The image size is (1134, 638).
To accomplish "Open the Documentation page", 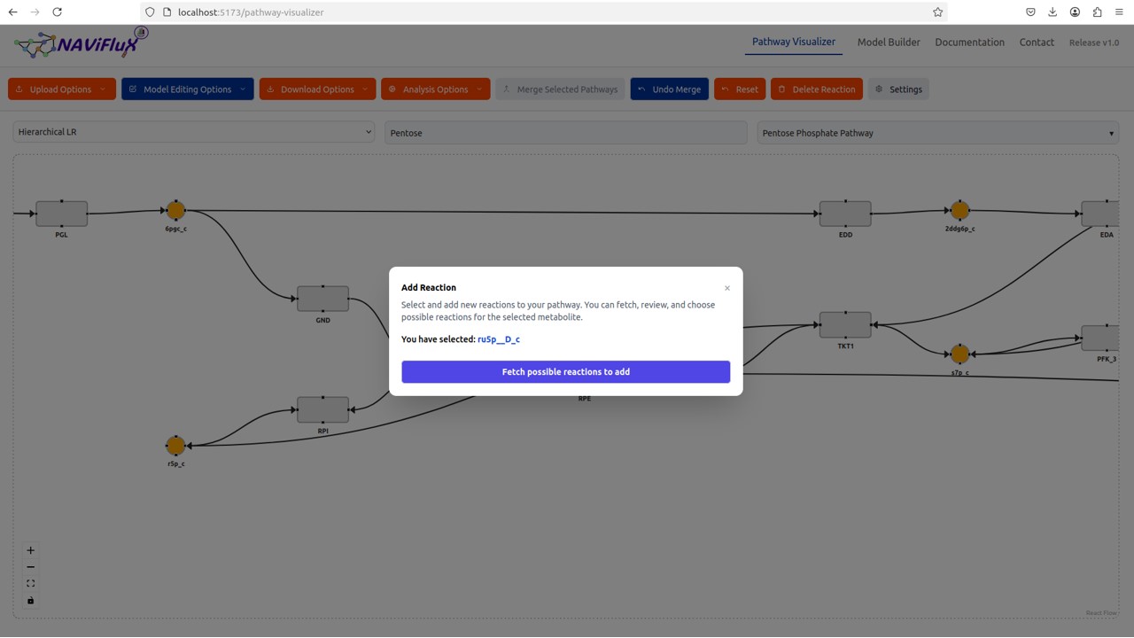I will 969,43.
